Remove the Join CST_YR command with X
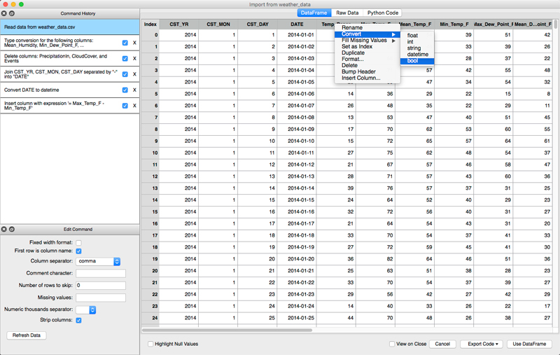Viewport: 560px width, 355px height. click(x=134, y=74)
